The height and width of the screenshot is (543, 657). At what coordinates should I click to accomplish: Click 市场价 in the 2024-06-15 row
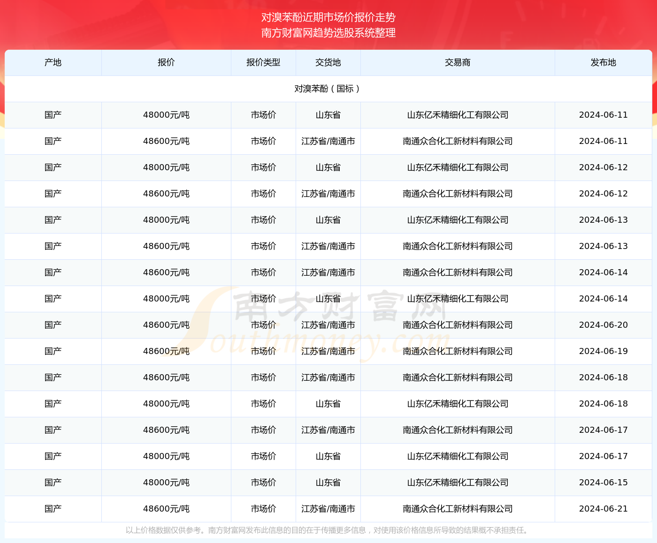coord(263,483)
